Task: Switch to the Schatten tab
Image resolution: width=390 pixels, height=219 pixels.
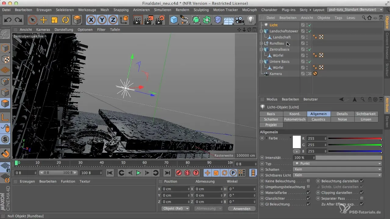Action: (271, 119)
